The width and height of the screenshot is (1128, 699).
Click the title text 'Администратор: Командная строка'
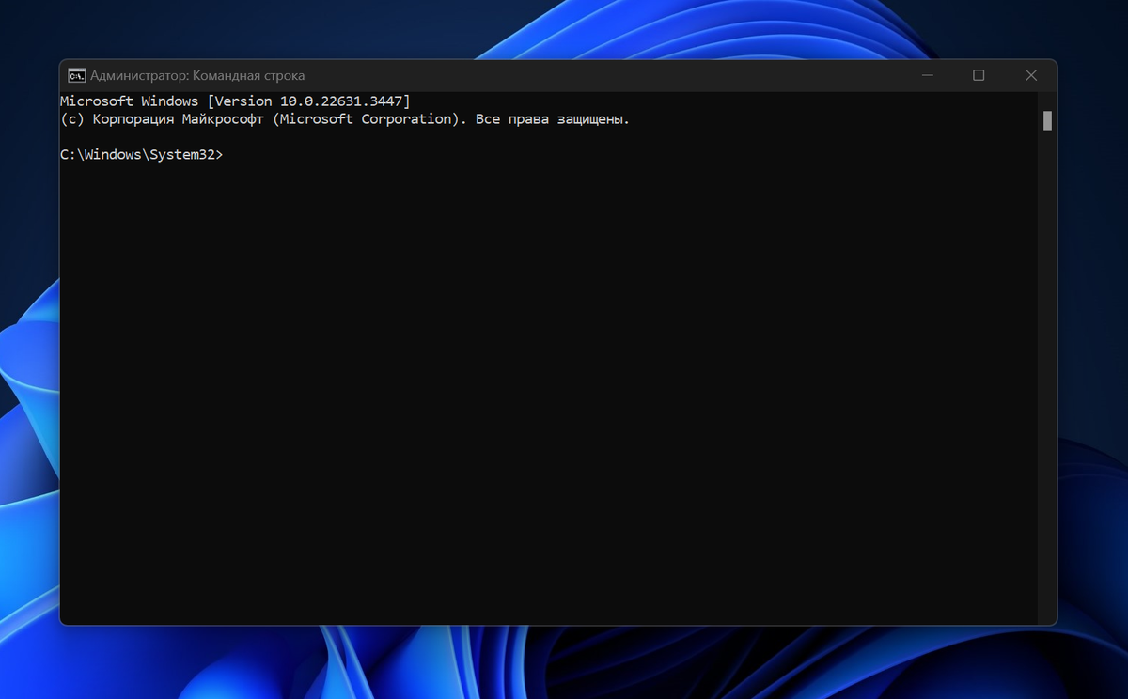(x=197, y=75)
